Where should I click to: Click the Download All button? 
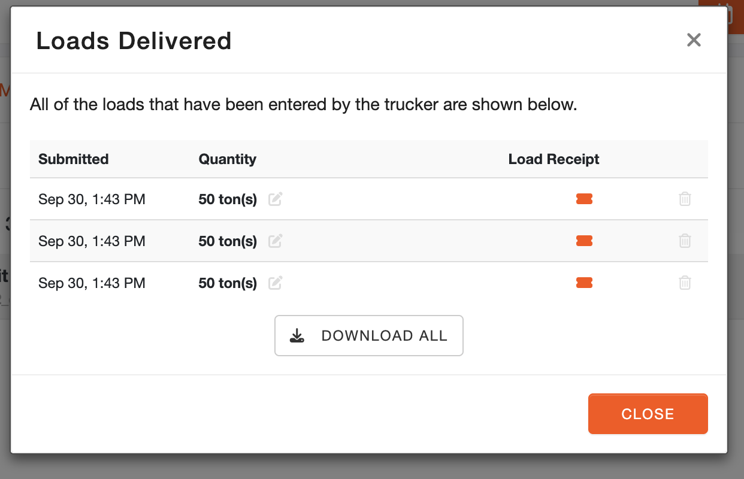(369, 336)
